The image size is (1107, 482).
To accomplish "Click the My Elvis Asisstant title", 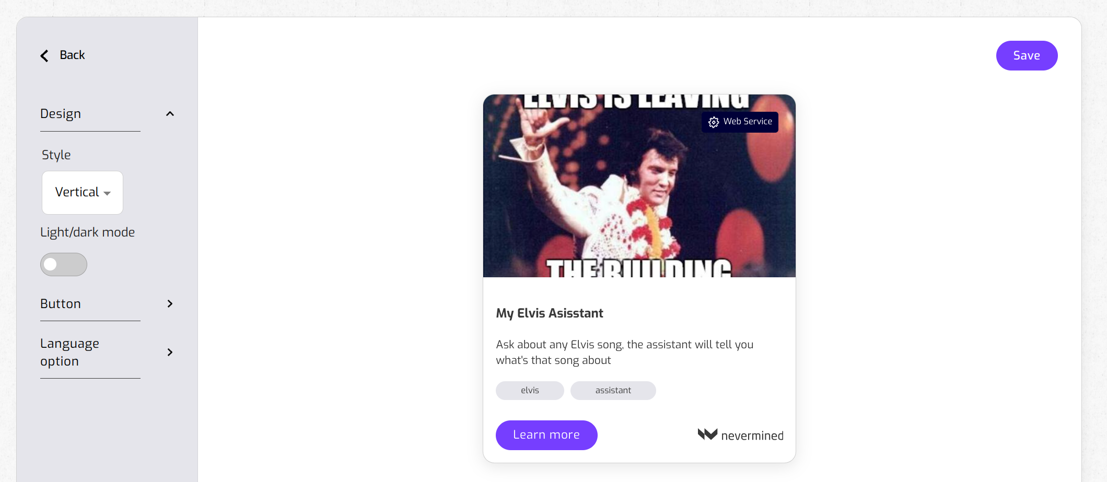I will point(550,313).
